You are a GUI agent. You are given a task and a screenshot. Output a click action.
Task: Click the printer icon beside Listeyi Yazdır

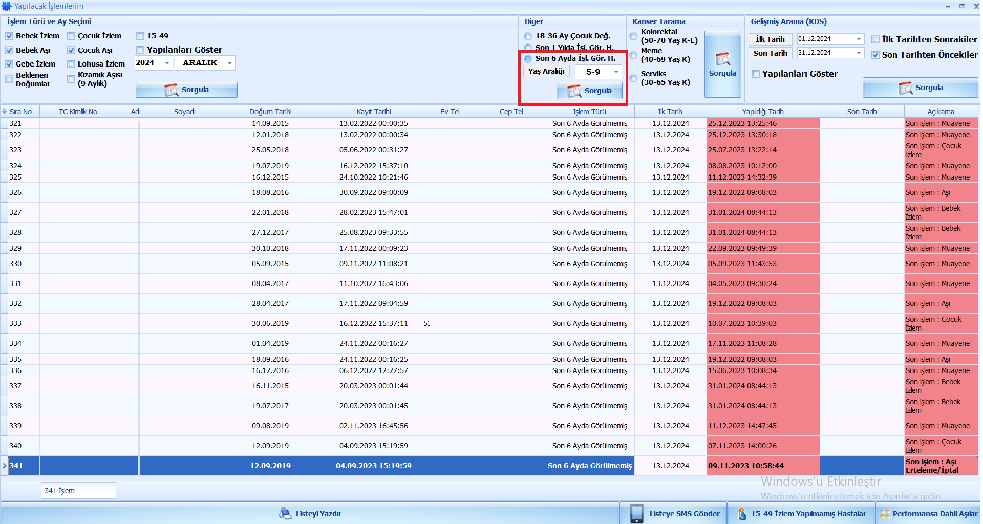pos(285,513)
